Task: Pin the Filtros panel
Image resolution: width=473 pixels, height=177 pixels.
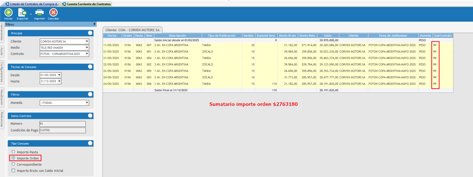Action: tap(94, 24)
